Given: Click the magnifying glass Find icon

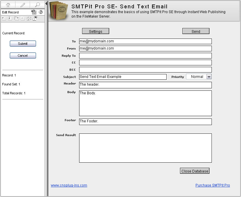Looking at the screenshot, I should [x=37, y=5].
